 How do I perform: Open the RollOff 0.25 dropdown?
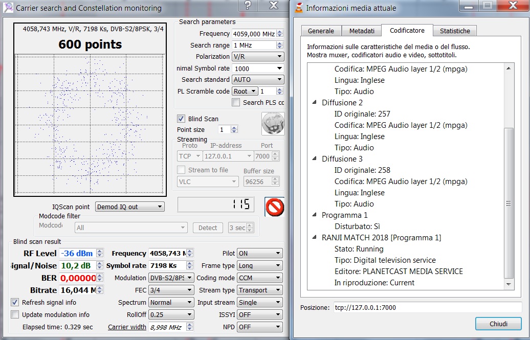(171, 314)
